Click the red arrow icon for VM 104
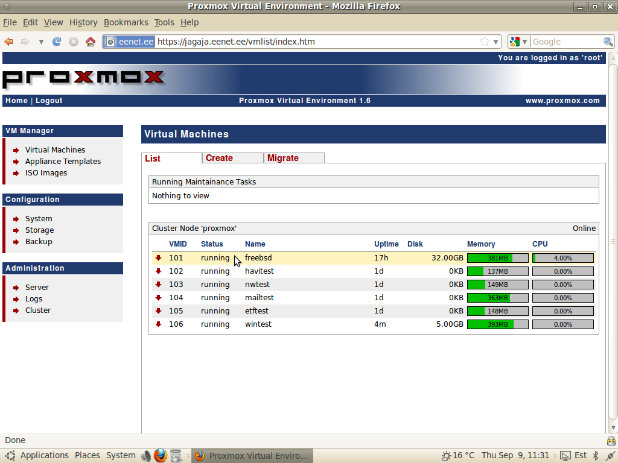 pos(159,298)
